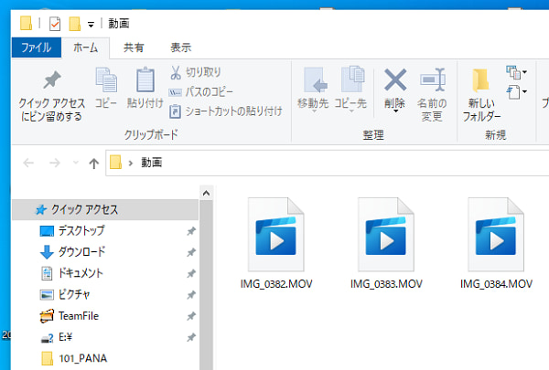
Task: Open Easy Access dropdown in ribbon
Action: 516,92
